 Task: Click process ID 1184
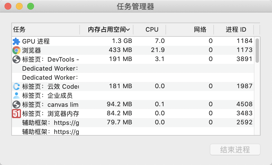tap(245, 41)
